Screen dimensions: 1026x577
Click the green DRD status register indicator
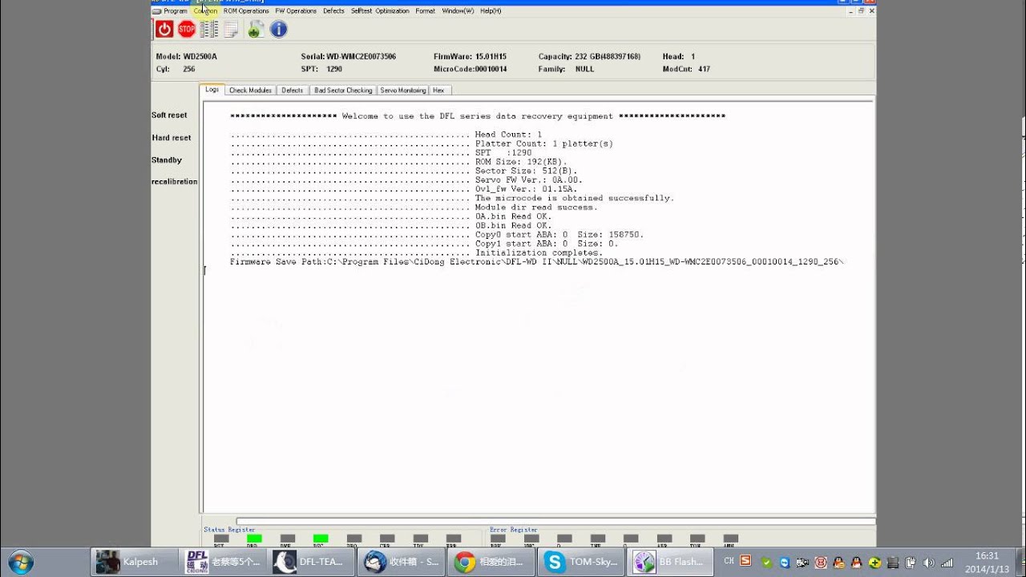[254, 539]
